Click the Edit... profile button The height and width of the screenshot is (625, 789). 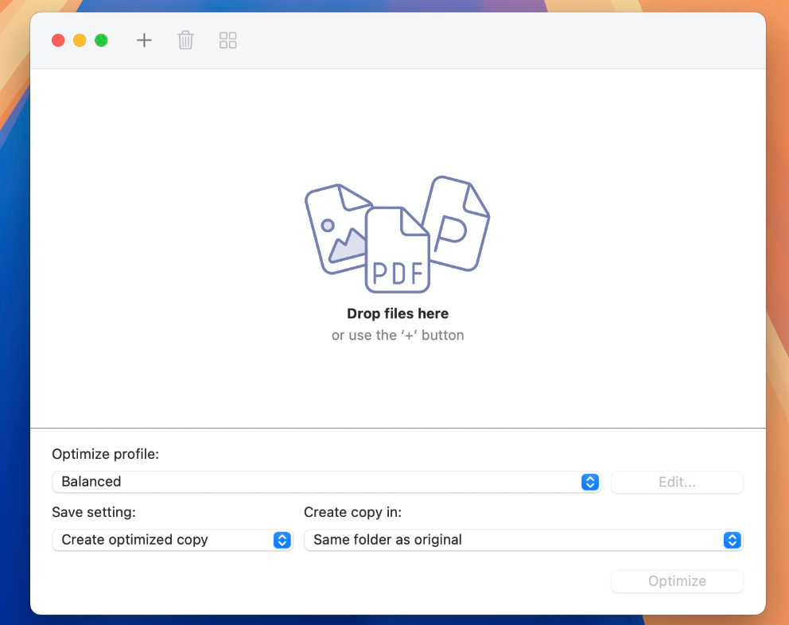677,482
